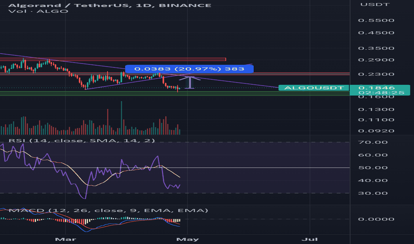Viewport: 414px width, 244px height.
Task: Click the 0.0920 price axis label
Action: pyautogui.click(x=376, y=131)
